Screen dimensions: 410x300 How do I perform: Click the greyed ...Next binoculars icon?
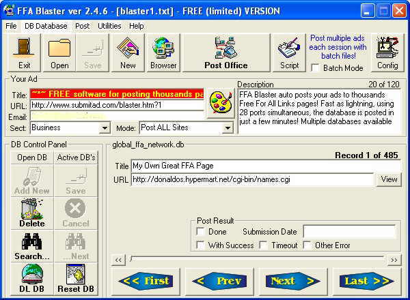76,246
